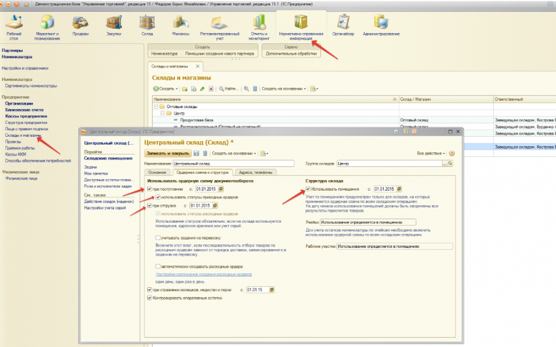Go to the Продажи section
556x347 pixels.
point(80,26)
